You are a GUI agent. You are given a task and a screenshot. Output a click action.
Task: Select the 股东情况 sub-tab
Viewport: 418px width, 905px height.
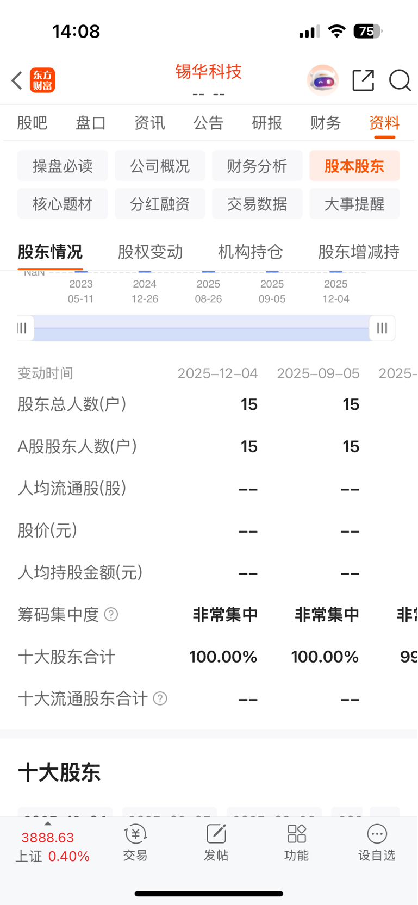pos(50,252)
